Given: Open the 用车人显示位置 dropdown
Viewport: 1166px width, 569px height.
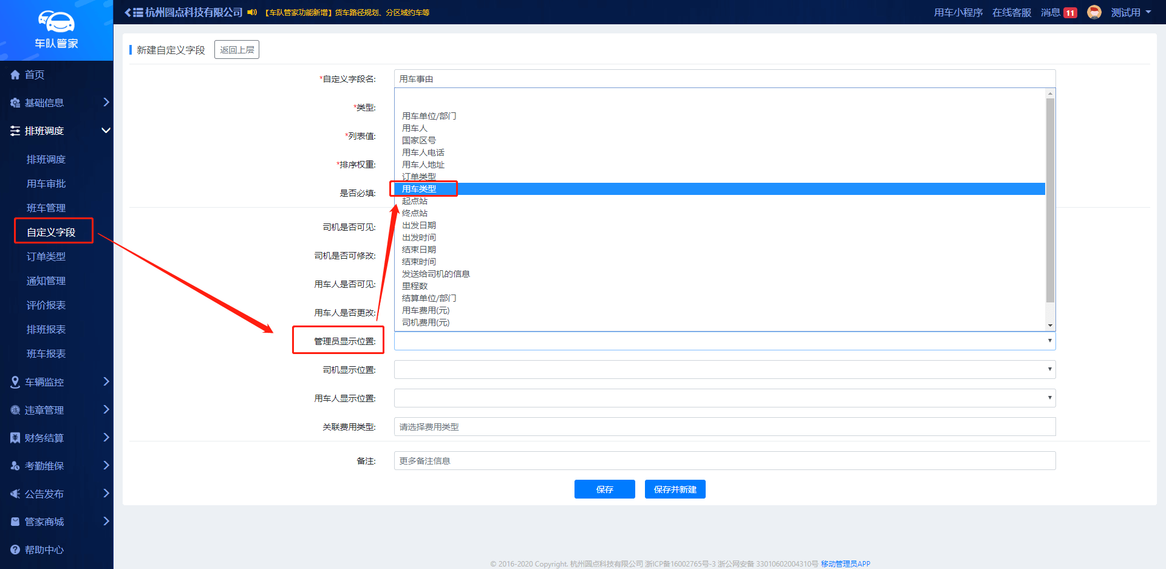Looking at the screenshot, I should [724, 398].
